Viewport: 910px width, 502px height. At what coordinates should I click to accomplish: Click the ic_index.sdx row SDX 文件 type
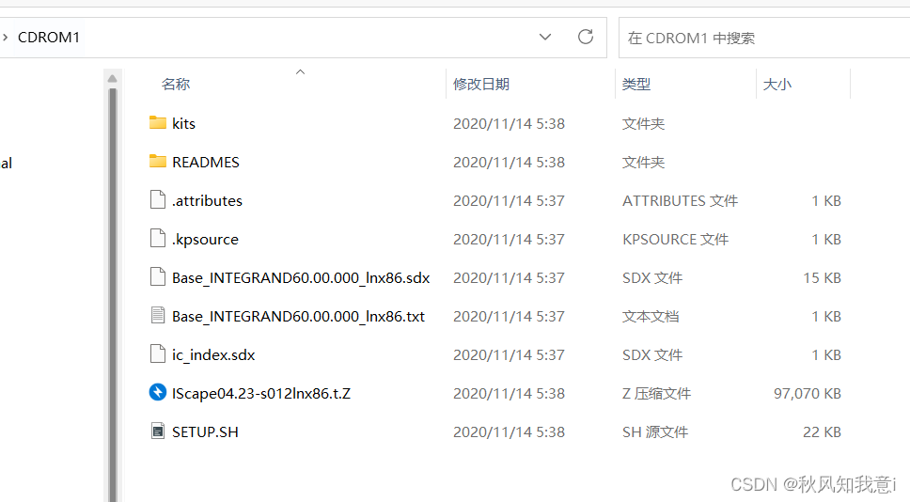click(652, 354)
